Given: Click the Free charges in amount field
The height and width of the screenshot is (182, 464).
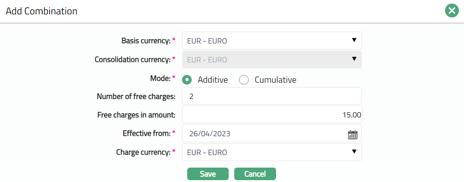Looking at the screenshot, I should click(x=272, y=115).
